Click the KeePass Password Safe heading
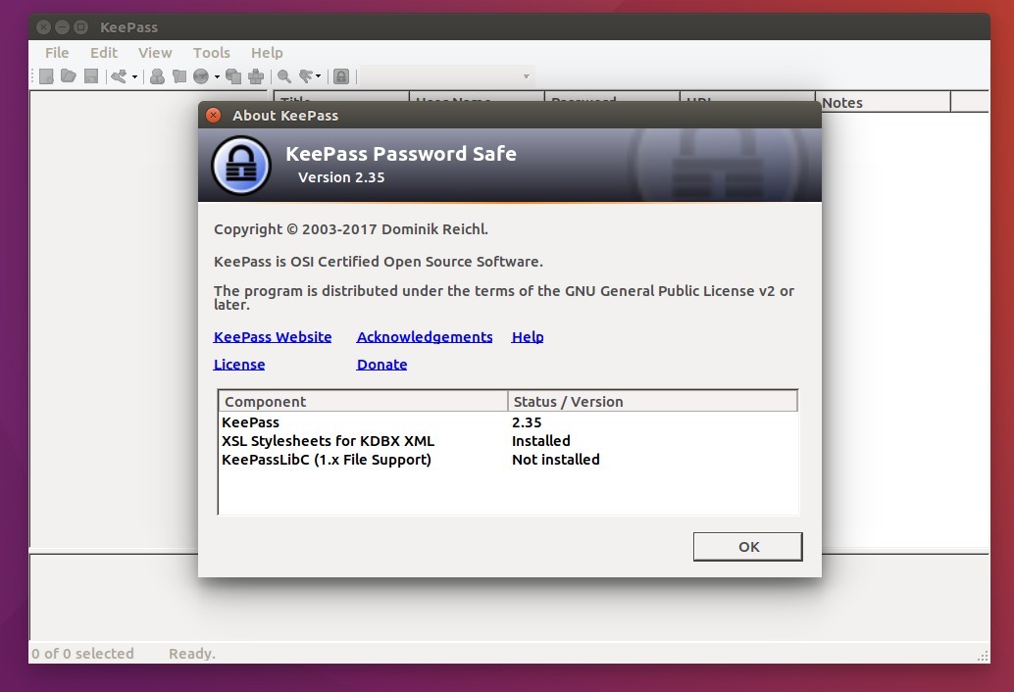Image resolution: width=1014 pixels, height=692 pixels. click(401, 154)
